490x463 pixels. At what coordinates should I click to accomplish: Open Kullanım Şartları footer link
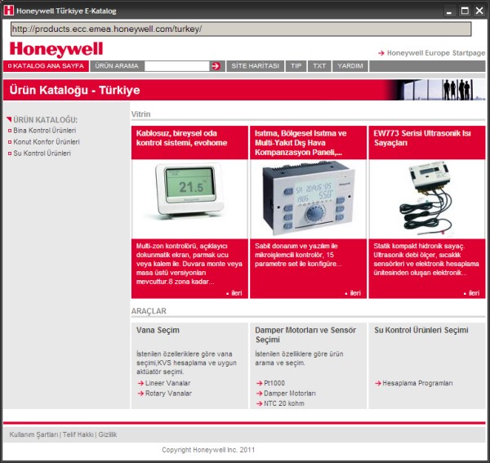[33, 434]
